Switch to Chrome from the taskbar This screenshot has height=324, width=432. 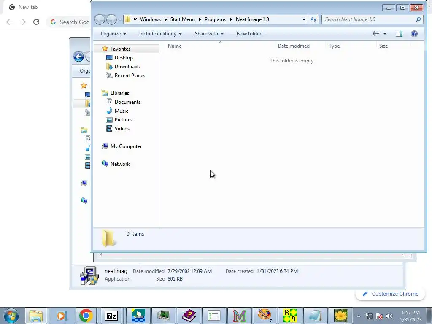[86, 316]
